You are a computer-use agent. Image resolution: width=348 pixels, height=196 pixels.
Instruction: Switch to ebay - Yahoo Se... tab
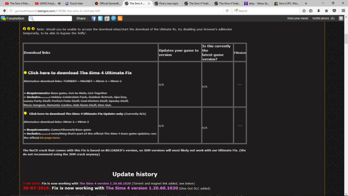(257, 3)
